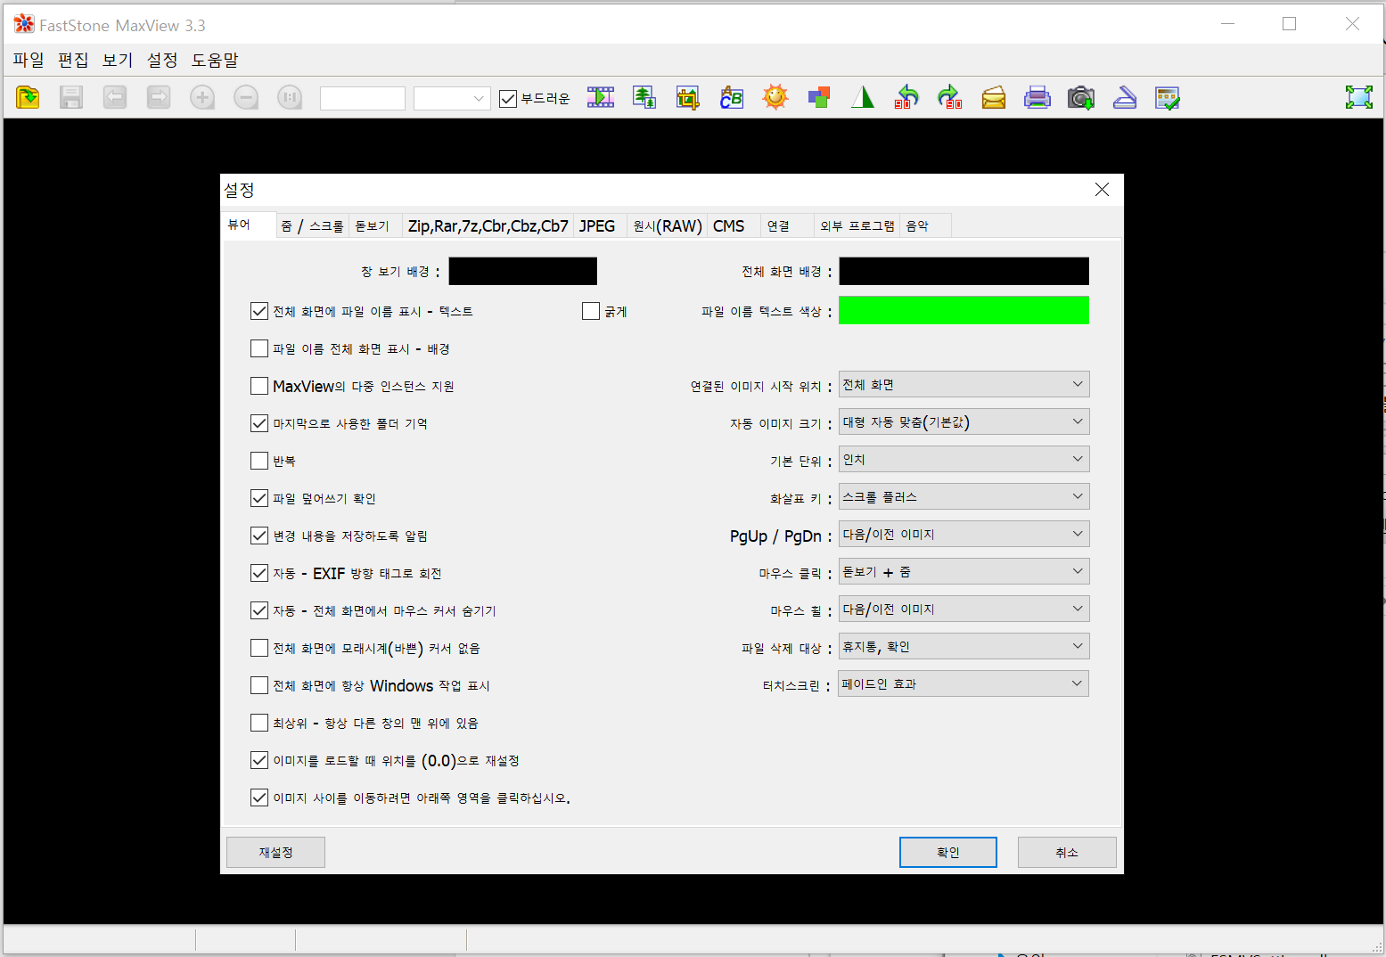This screenshot has width=1386, height=957.
Task: Enable MaxView의 다중 인스턴스 지원
Action: click(259, 386)
